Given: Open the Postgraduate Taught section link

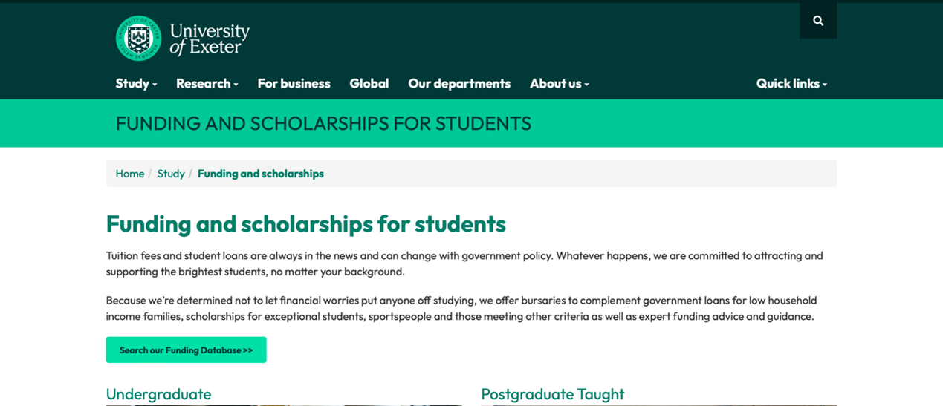Looking at the screenshot, I should click(552, 394).
